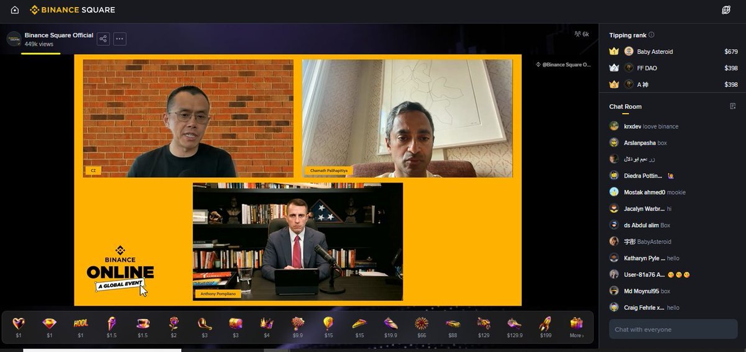The height and width of the screenshot is (352, 746).
Task: Send the $129.9 gift
Action: pyautogui.click(x=515, y=327)
